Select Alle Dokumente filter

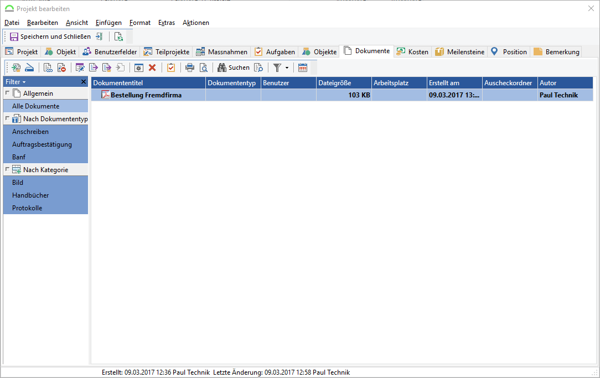click(45, 106)
